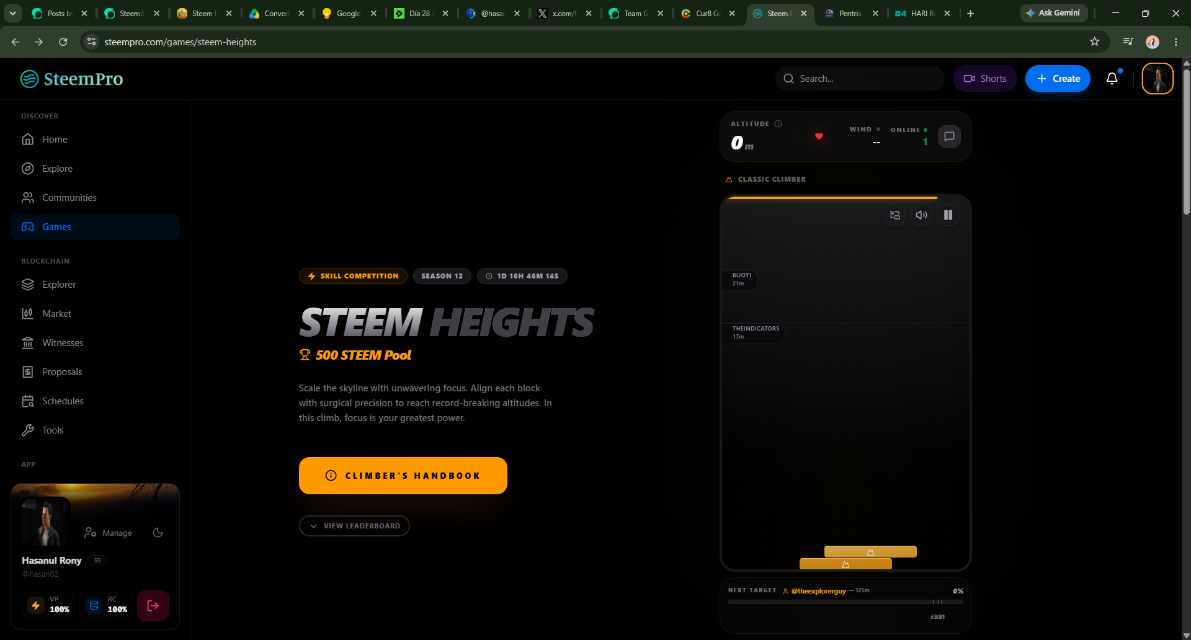1191x640 pixels.
Task: Click the Proposals document icon
Action: [x=28, y=372]
